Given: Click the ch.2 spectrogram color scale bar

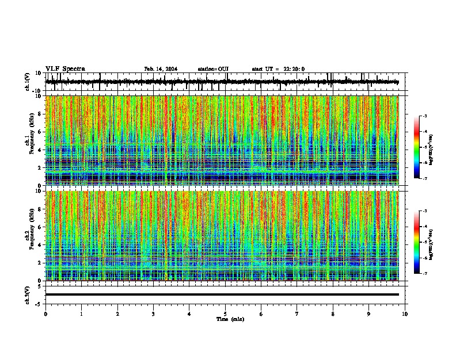Looking at the screenshot, I should click(x=417, y=242).
